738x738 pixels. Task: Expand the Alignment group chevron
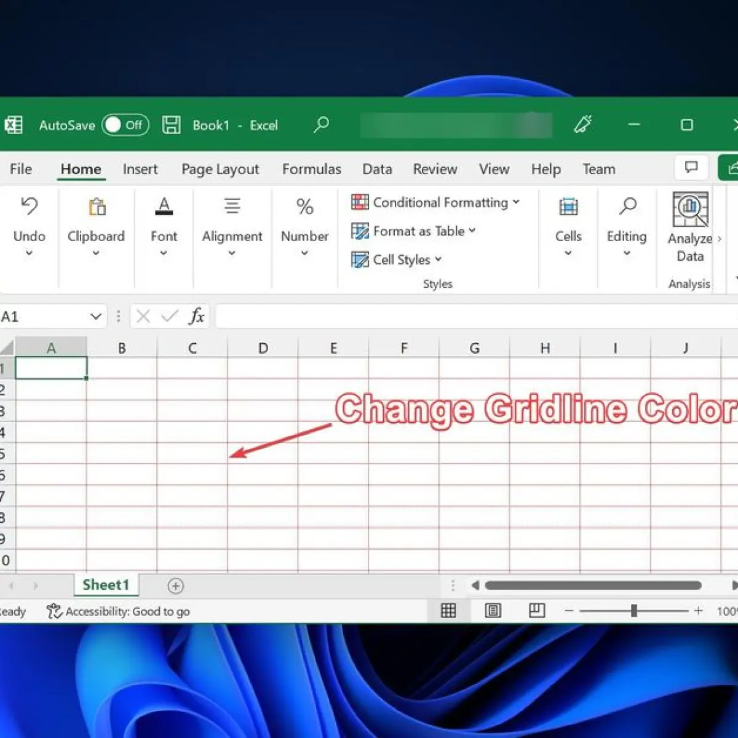pyautogui.click(x=232, y=253)
